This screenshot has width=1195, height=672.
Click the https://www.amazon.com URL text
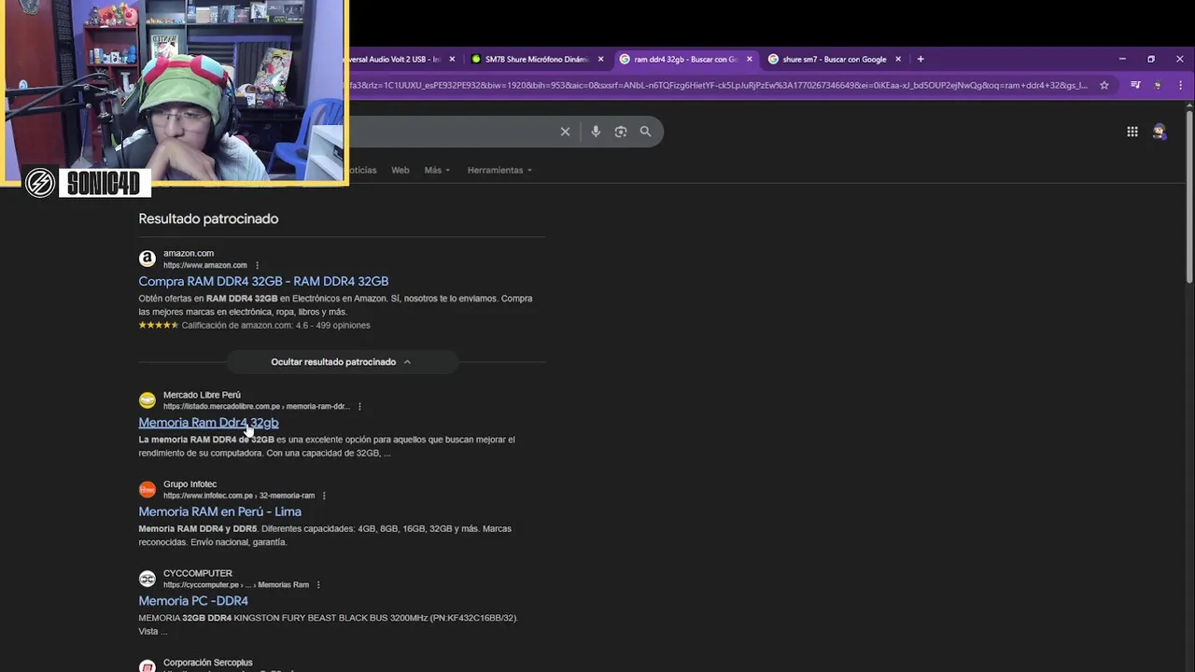(x=205, y=265)
